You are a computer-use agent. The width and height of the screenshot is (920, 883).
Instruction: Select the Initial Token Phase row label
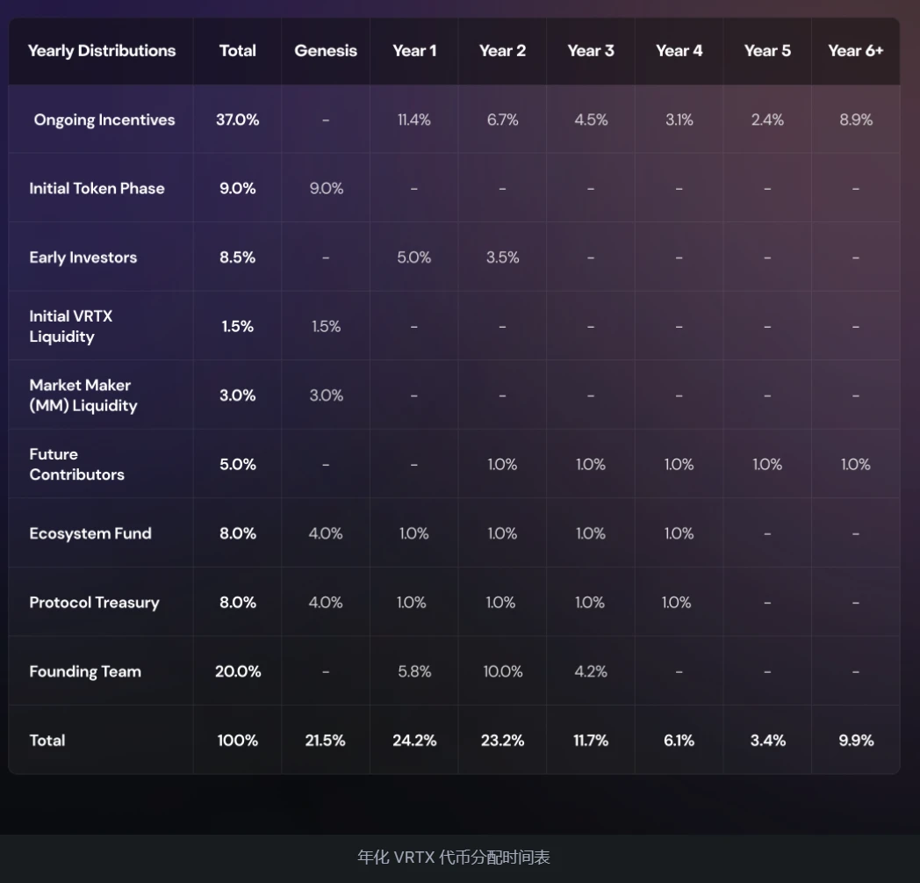point(97,188)
